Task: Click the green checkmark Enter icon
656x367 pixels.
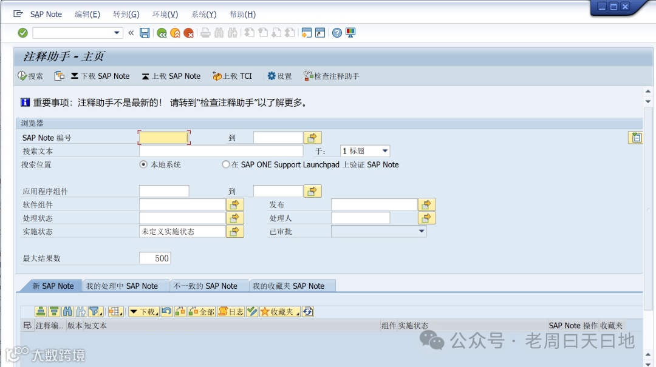Action: tap(22, 33)
